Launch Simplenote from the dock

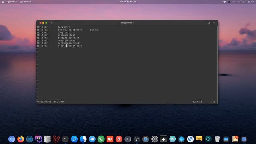[190, 139]
